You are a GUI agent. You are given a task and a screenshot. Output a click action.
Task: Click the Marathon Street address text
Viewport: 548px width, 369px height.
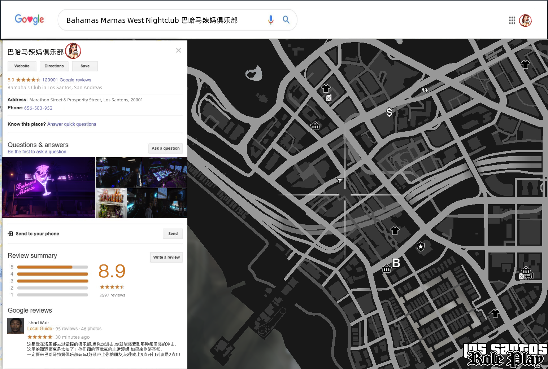pyautogui.click(x=86, y=100)
